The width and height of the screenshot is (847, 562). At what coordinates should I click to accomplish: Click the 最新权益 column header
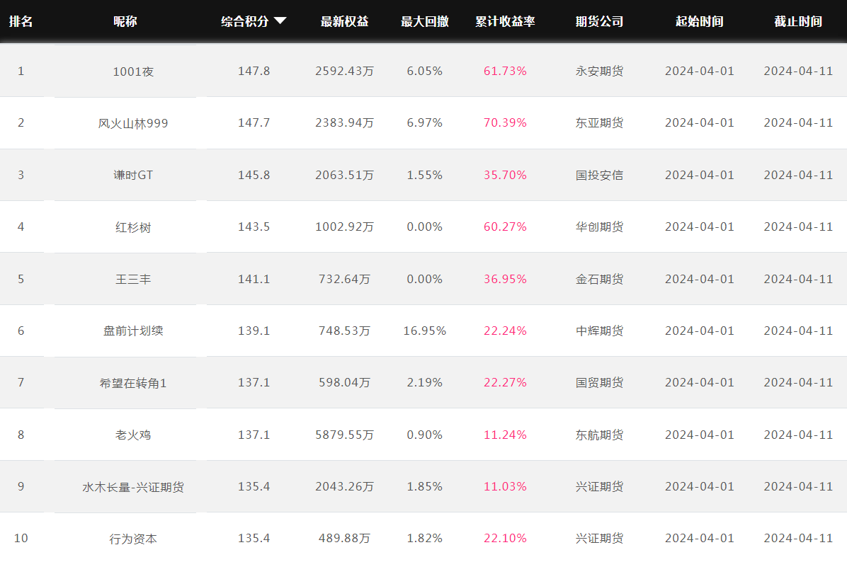coord(345,22)
